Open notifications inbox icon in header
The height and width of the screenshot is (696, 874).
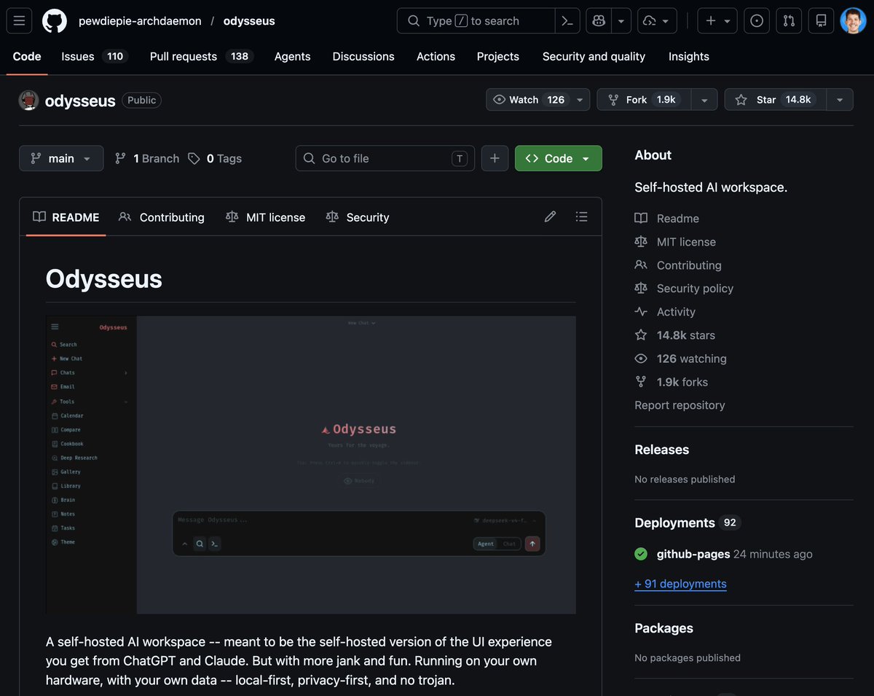(821, 21)
